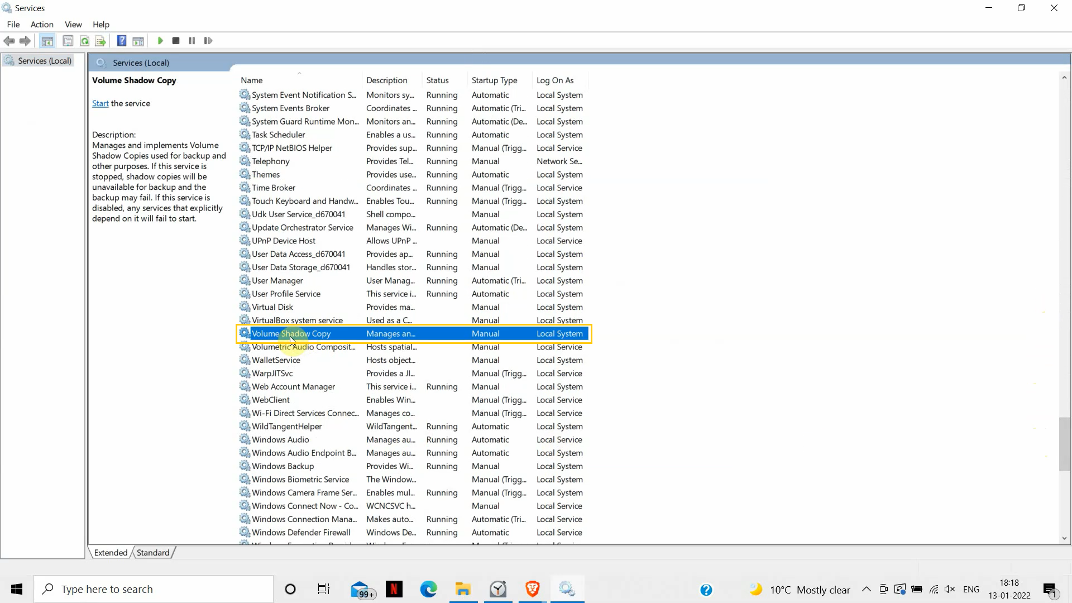Export the services list

100,40
